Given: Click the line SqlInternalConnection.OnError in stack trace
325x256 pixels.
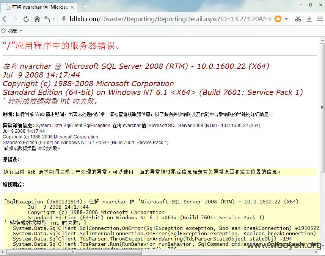Looking at the screenshot, I should [164, 234].
